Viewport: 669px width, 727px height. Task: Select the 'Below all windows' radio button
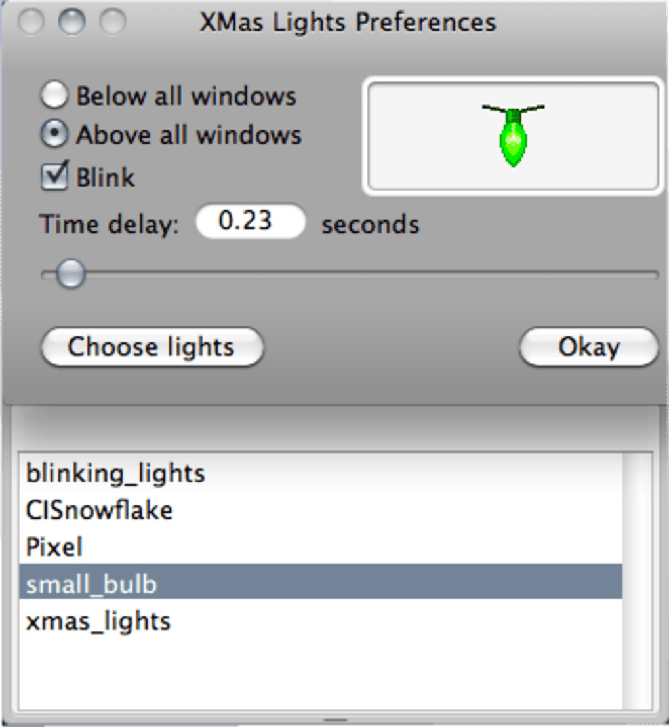click(x=54, y=96)
